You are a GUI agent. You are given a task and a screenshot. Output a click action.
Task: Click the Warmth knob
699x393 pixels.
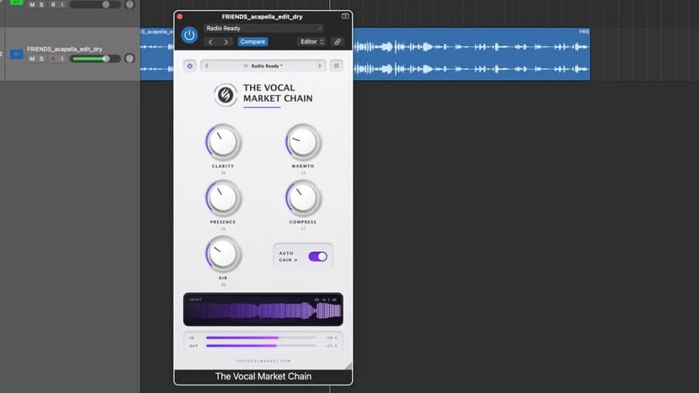(303, 142)
